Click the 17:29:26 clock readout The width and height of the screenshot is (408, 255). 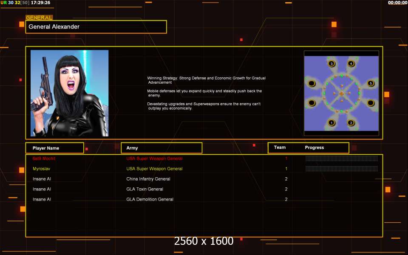point(41,3)
